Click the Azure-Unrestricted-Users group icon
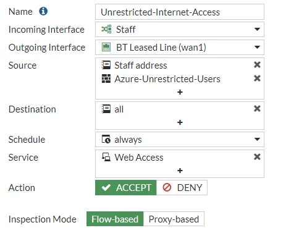The image size is (291, 233). [106, 78]
